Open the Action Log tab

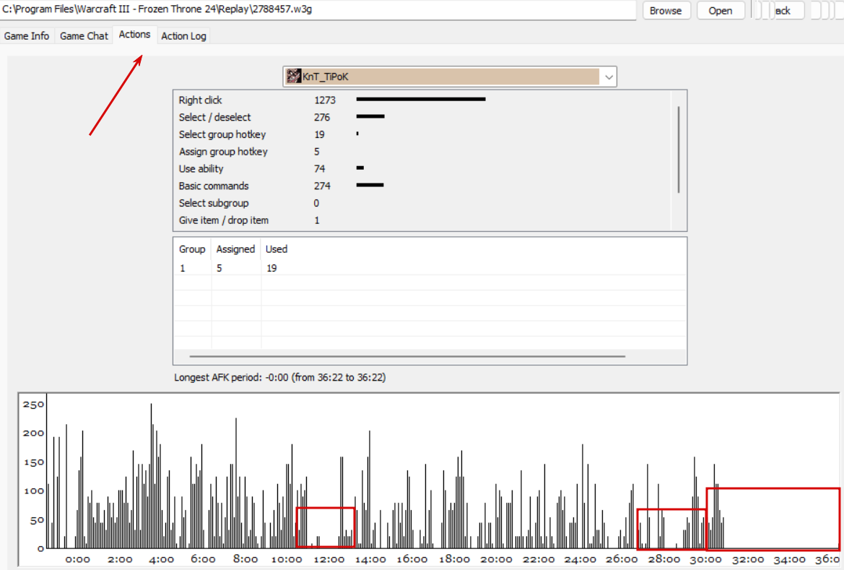click(183, 35)
